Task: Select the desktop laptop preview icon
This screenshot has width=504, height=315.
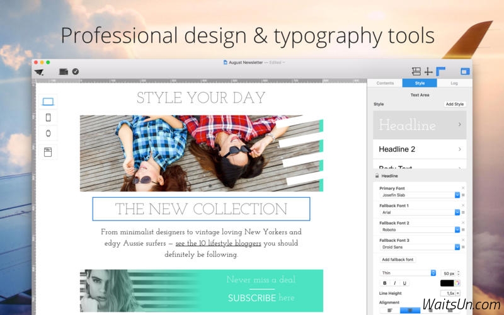Action: (x=48, y=102)
